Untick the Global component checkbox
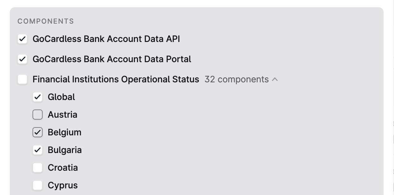The width and height of the screenshot is (394, 195). click(38, 97)
